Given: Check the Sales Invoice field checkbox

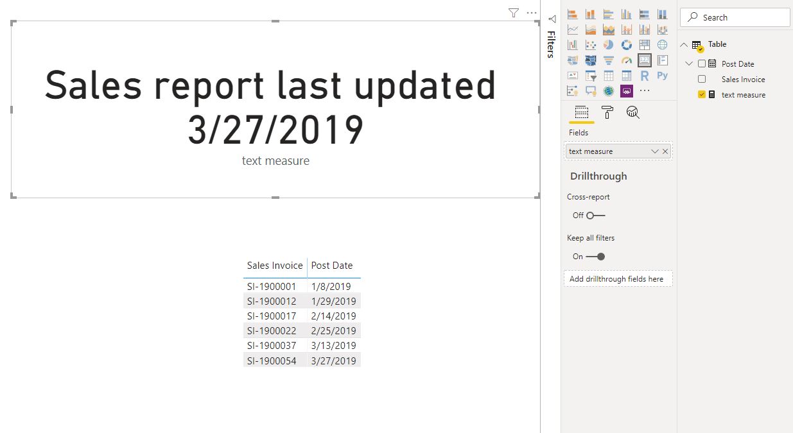Looking at the screenshot, I should [x=702, y=79].
